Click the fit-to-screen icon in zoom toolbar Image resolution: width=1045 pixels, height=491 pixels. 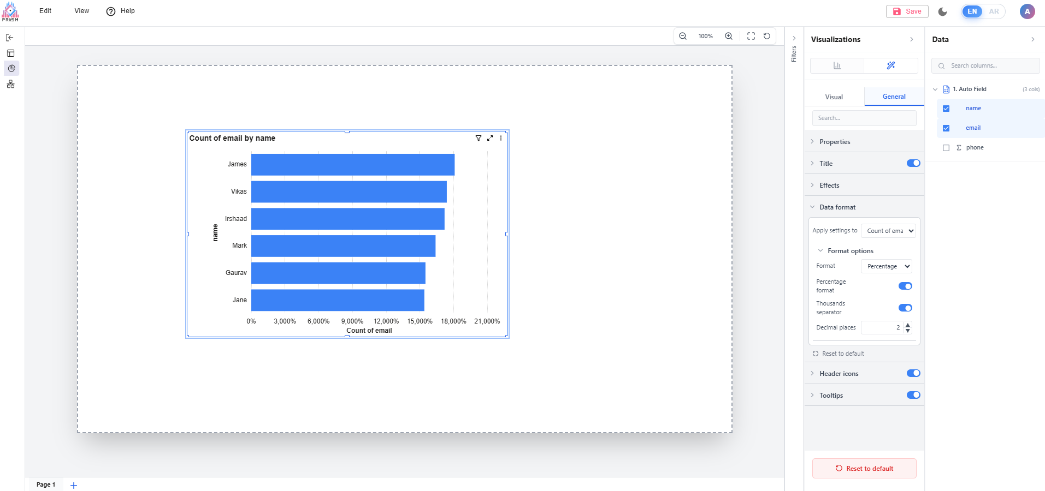[x=751, y=36]
